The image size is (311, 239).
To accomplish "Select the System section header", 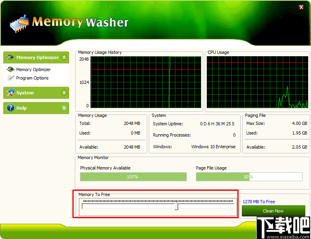I will pos(36,93).
